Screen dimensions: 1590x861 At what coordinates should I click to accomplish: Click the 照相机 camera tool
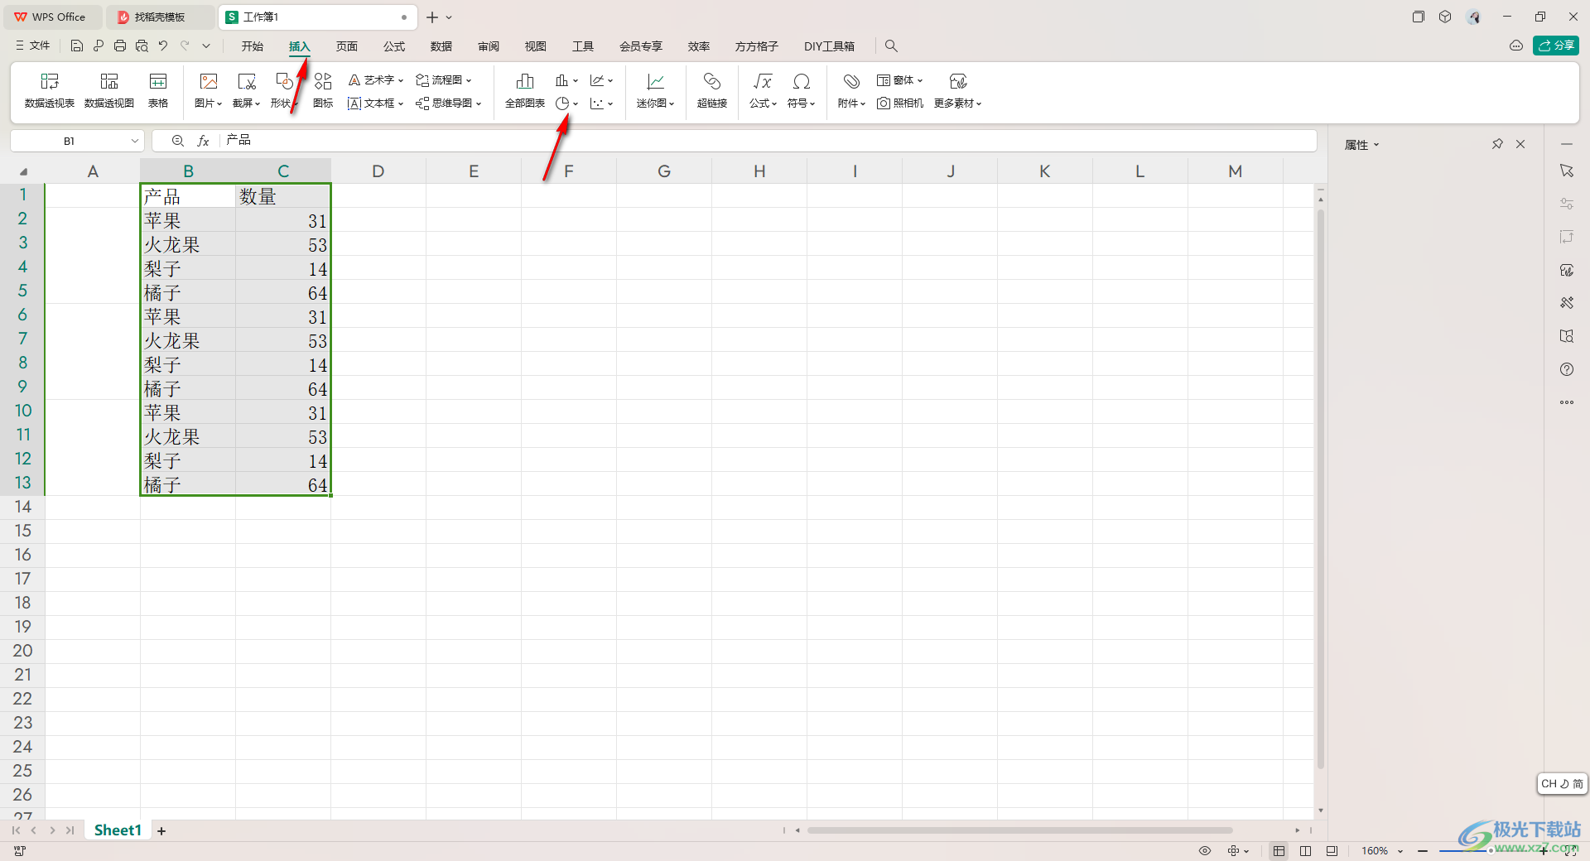coord(900,103)
